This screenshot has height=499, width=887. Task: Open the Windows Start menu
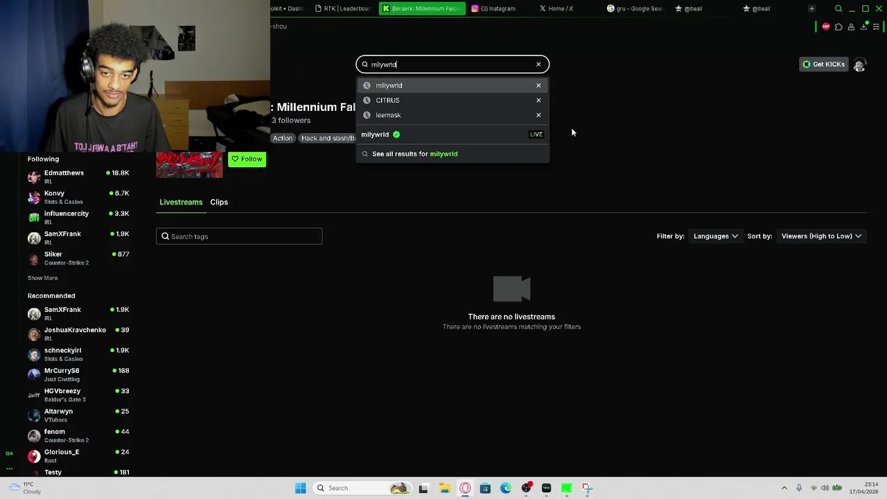300,488
